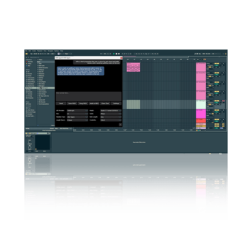
Task: Click the collapse arrow icon in MIDI Agent
Action: 120,125
